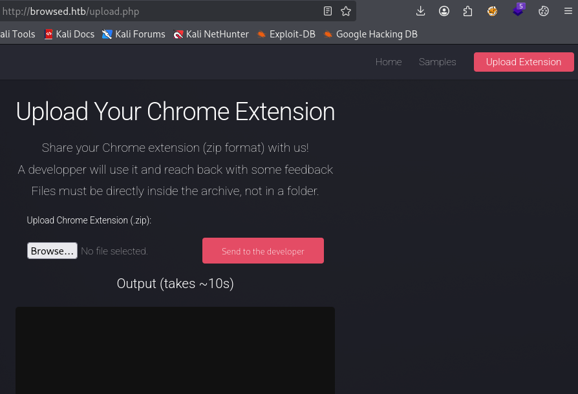
Task: Open the Samples page
Action: coord(437,62)
